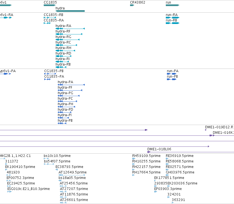Select transcript hydra-RA
The height and width of the screenshot is (204, 234).
click(x=63, y=26)
